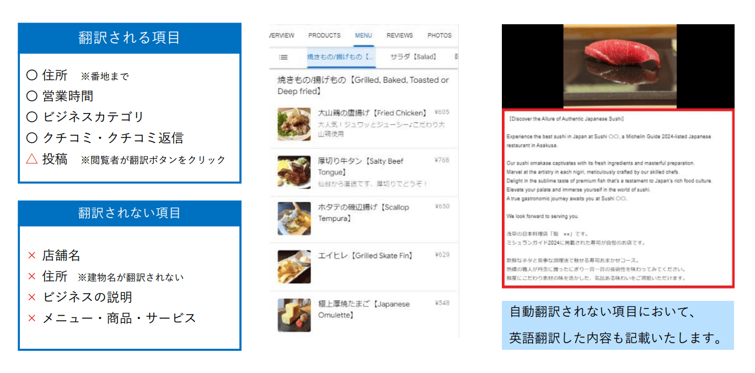Viewport: 755px width, 373px height.
Task: Click the Discover the Allure heading text
Action: (x=565, y=118)
